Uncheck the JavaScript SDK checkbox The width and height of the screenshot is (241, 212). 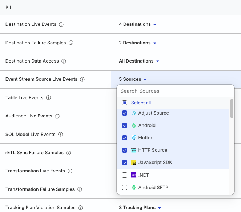[125, 163]
